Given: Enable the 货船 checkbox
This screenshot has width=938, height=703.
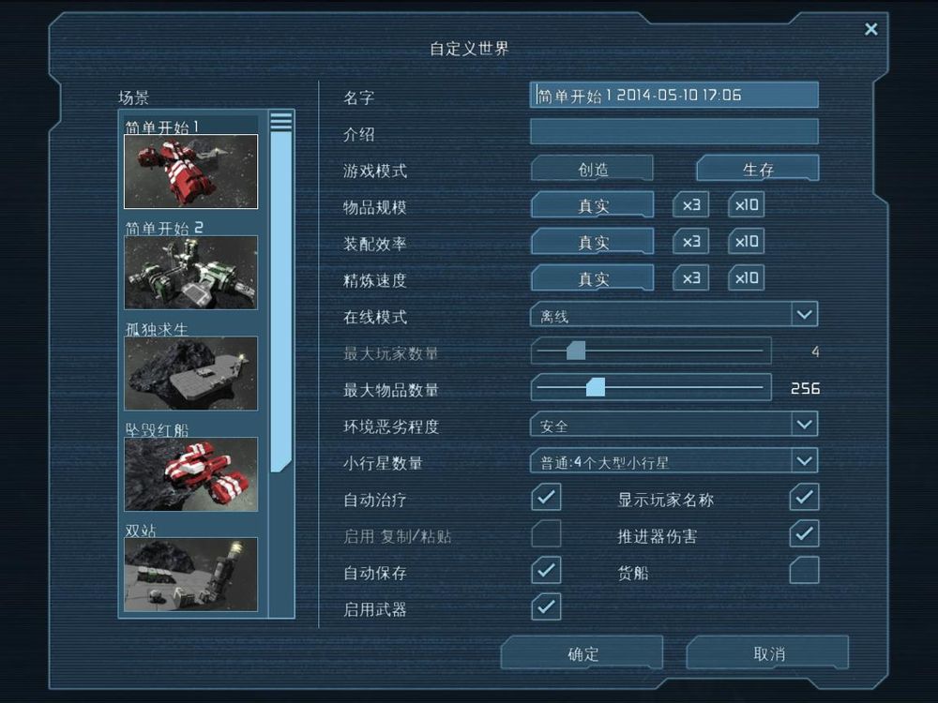Looking at the screenshot, I should 804,570.
